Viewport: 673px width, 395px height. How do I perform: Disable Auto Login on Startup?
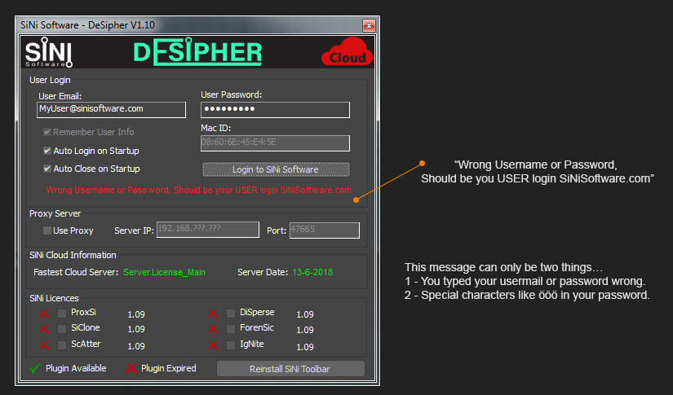point(47,151)
